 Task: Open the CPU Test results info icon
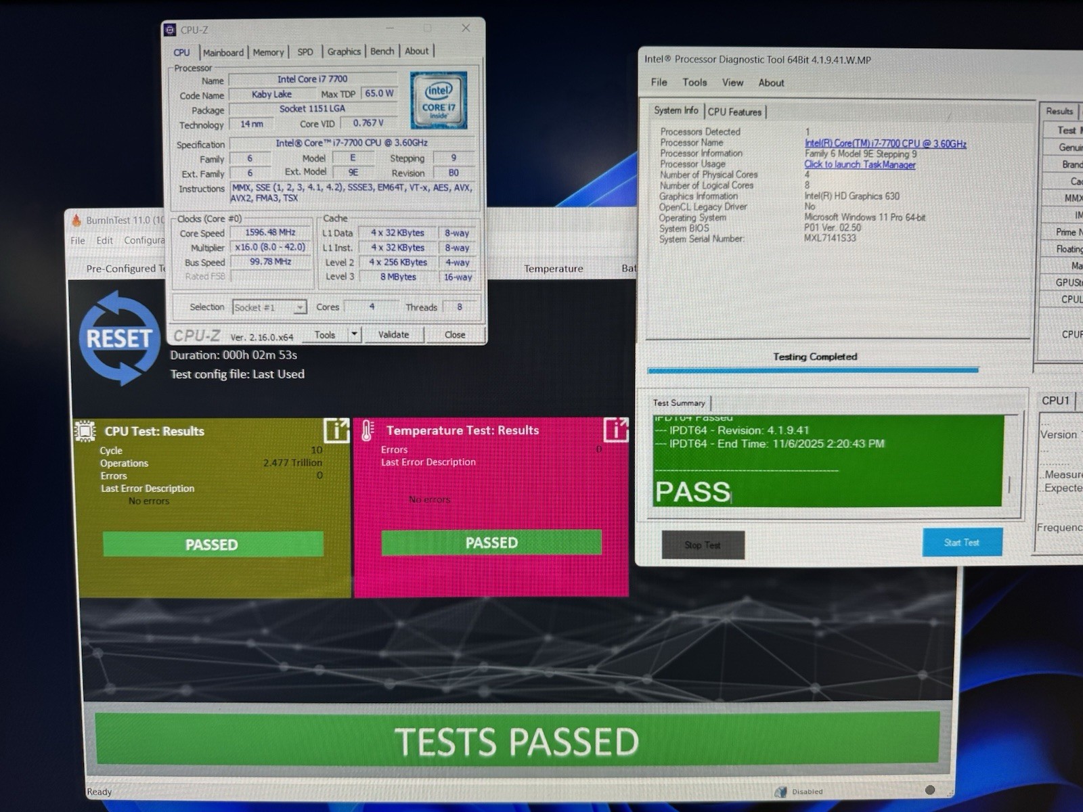pos(336,430)
